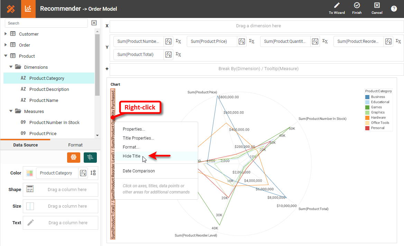Open Help via the question mark icon
The image size is (404, 246).
pyautogui.click(x=394, y=9)
